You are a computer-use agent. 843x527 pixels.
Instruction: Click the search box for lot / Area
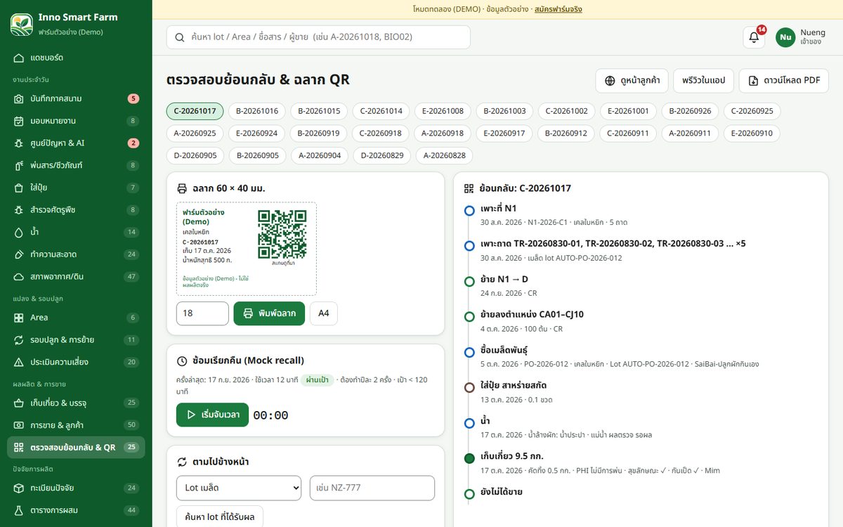point(318,37)
